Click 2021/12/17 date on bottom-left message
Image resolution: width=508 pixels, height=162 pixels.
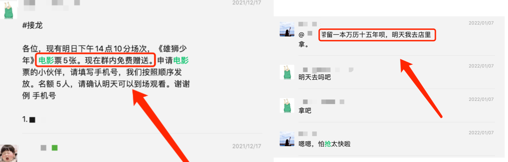point(247,146)
